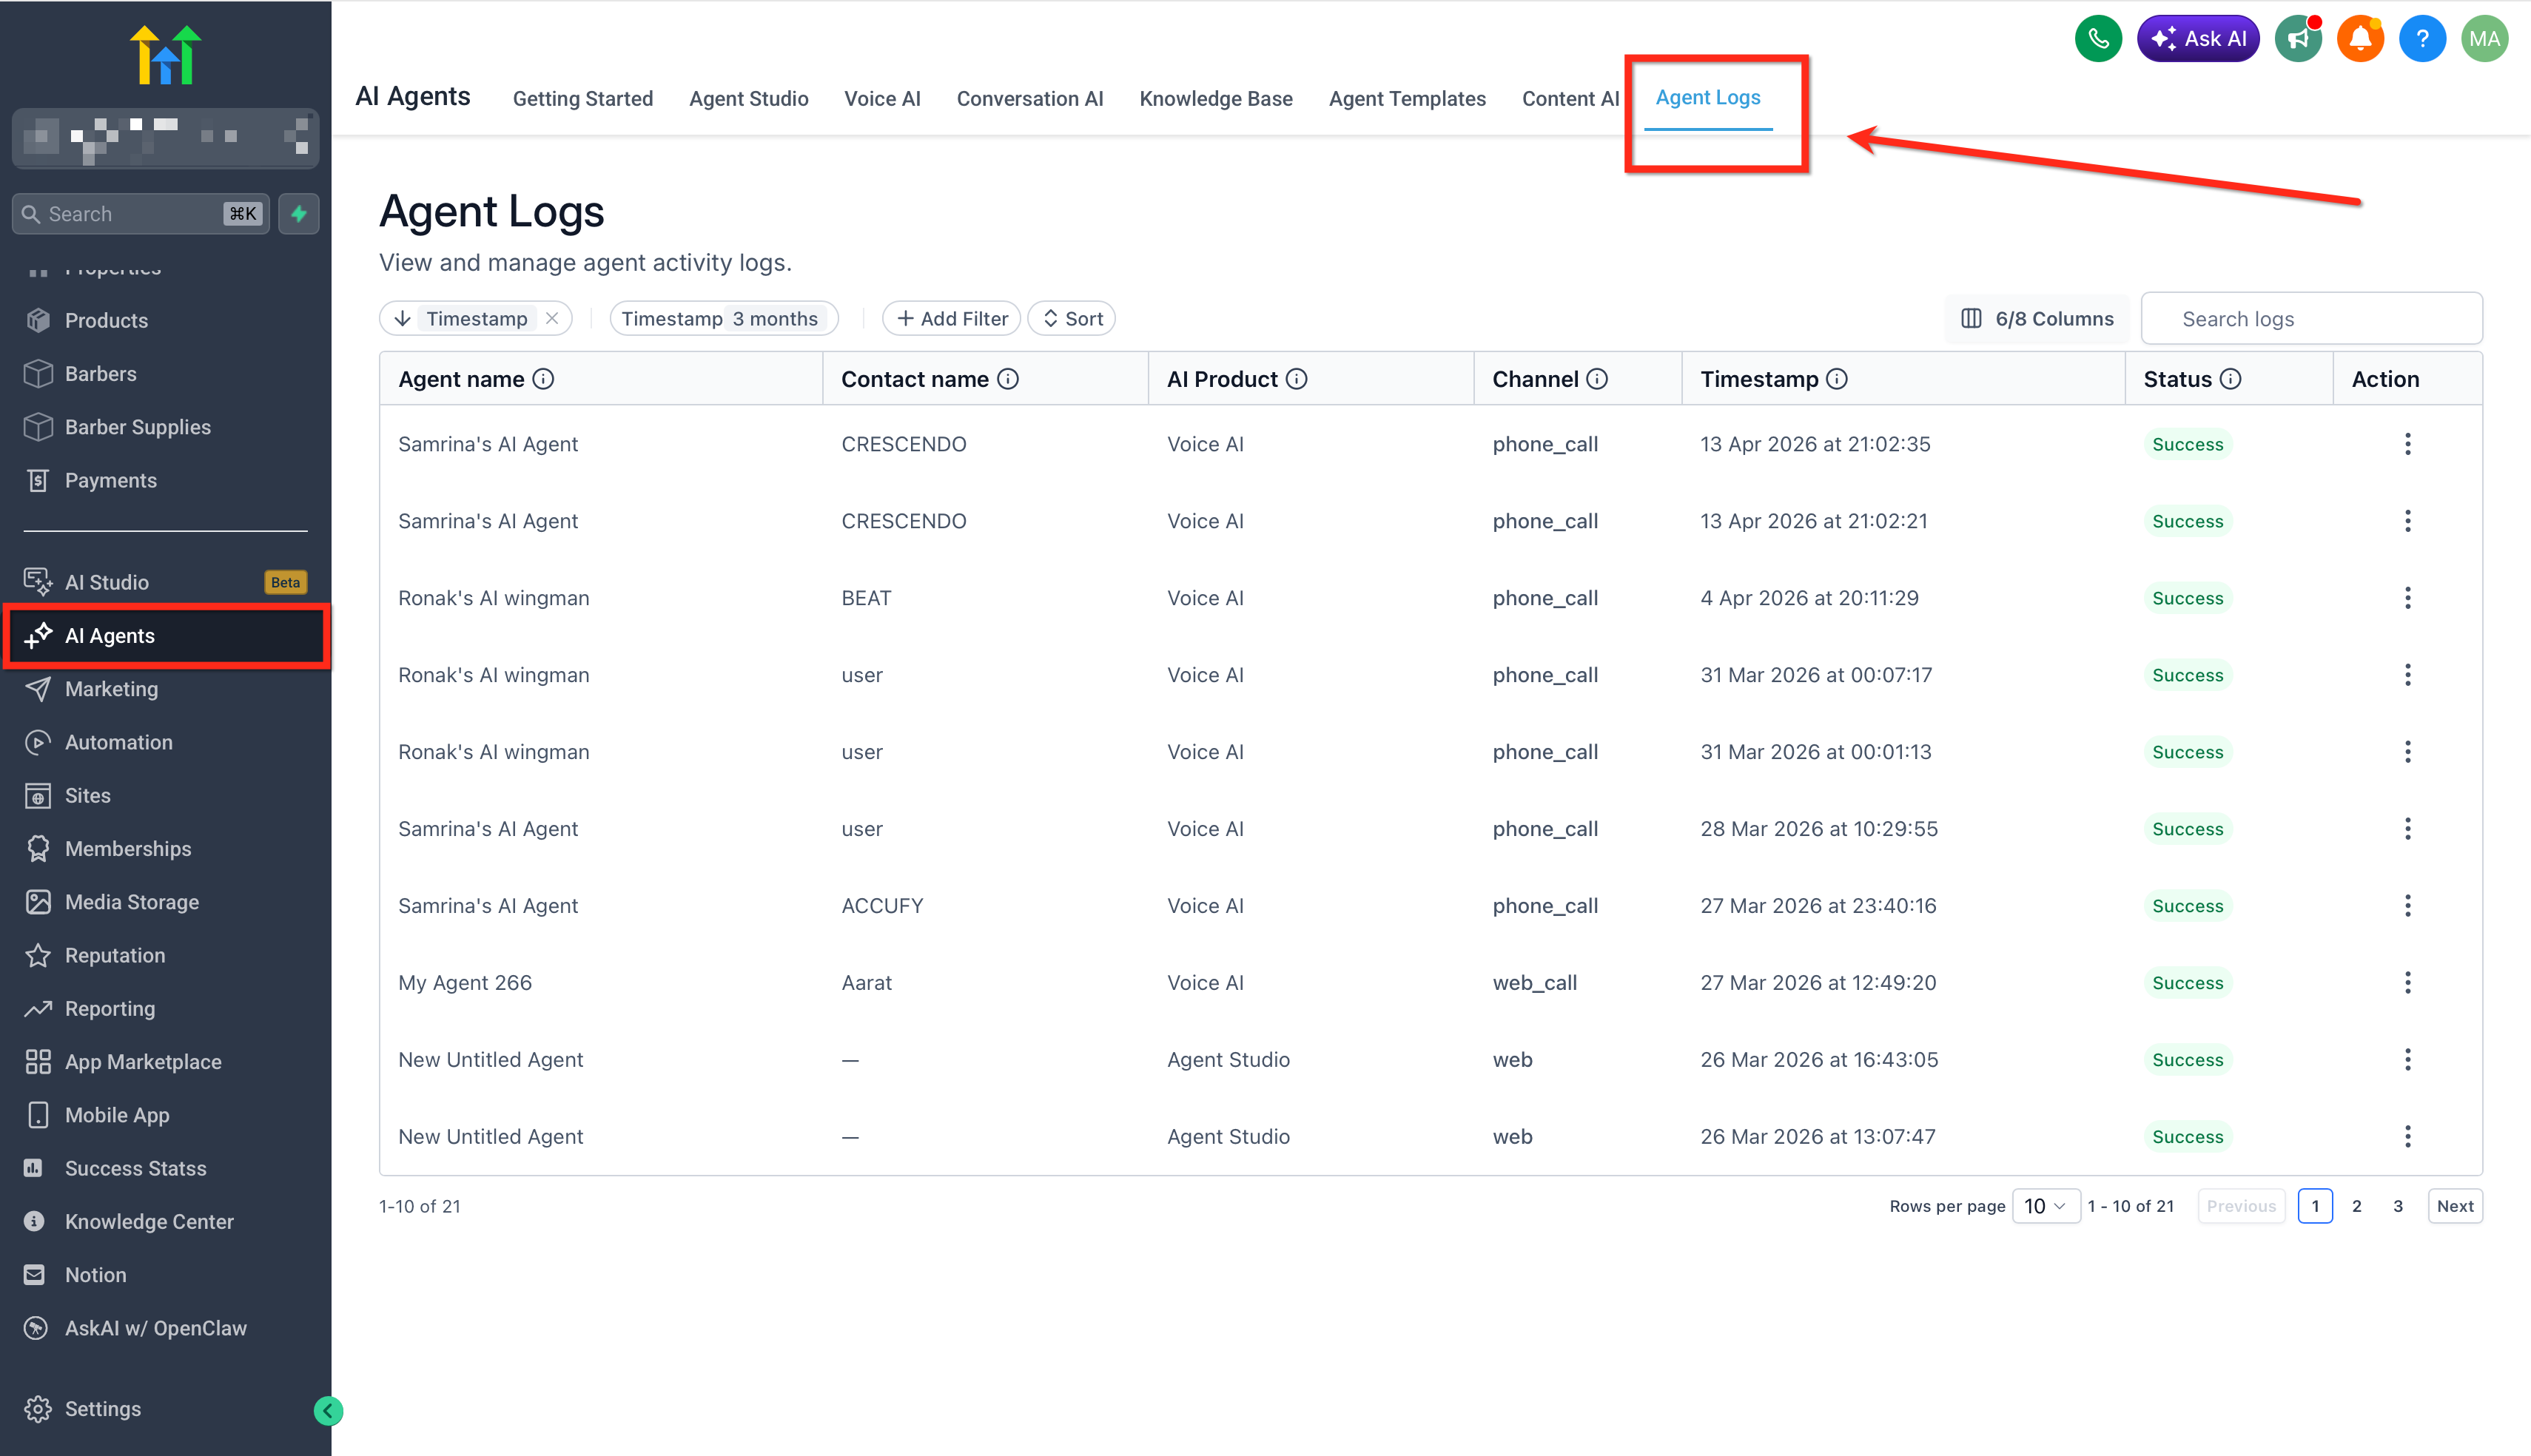The image size is (2531, 1456).
Task: Open the rows per page dropdown
Action: pyautogui.click(x=2045, y=1206)
